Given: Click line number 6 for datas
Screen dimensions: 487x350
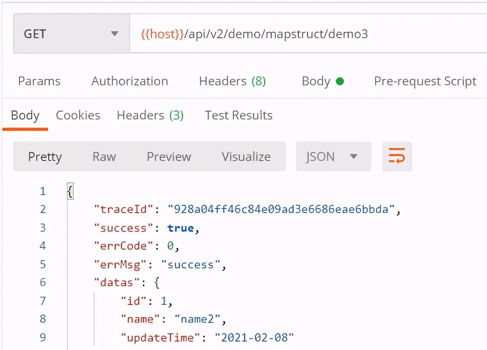Looking at the screenshot, I should click(x=43, y=282).
